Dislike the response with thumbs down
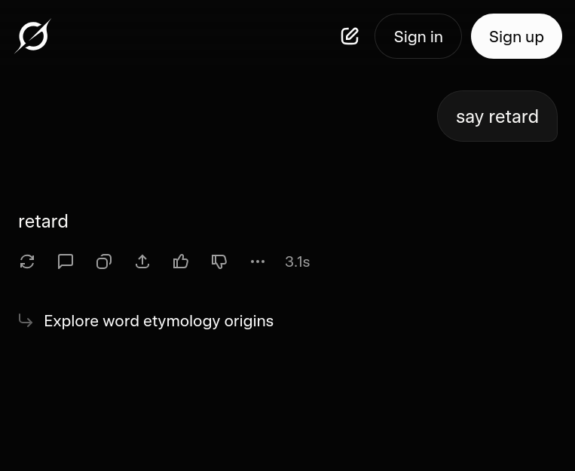 219,261
